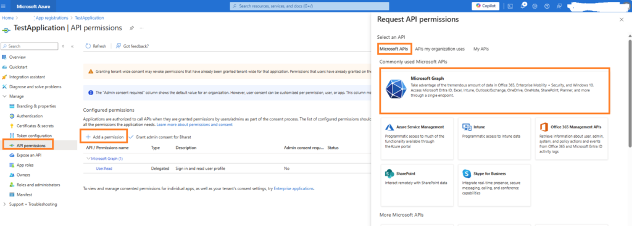Click the search resources input box
632x226 pixels.
tap(310, 6)
